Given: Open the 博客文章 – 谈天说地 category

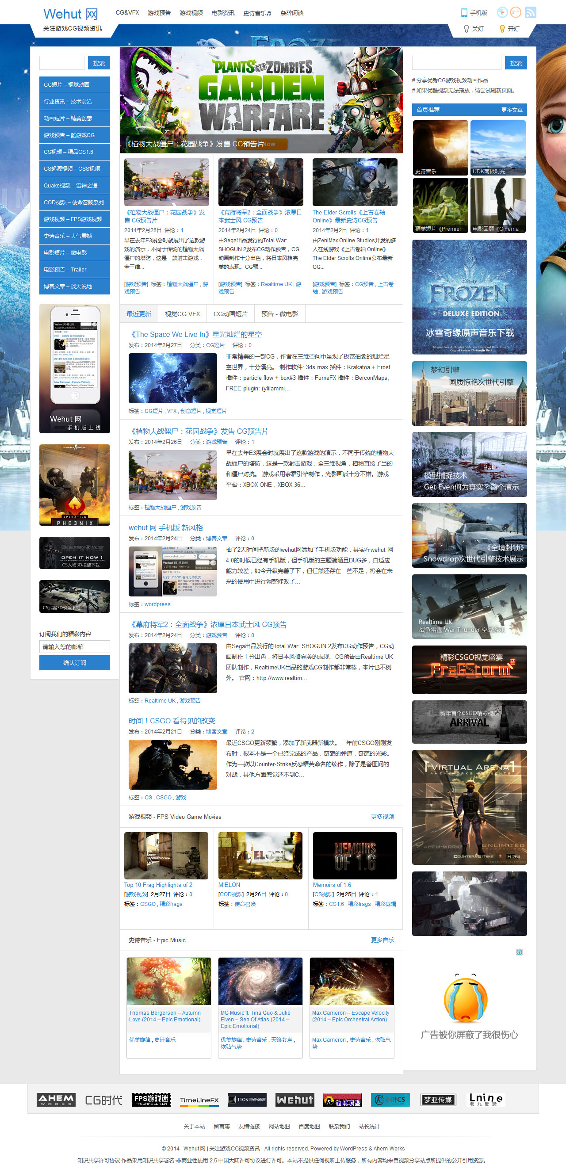Looking at the screenshot, I should coord(75,287).
